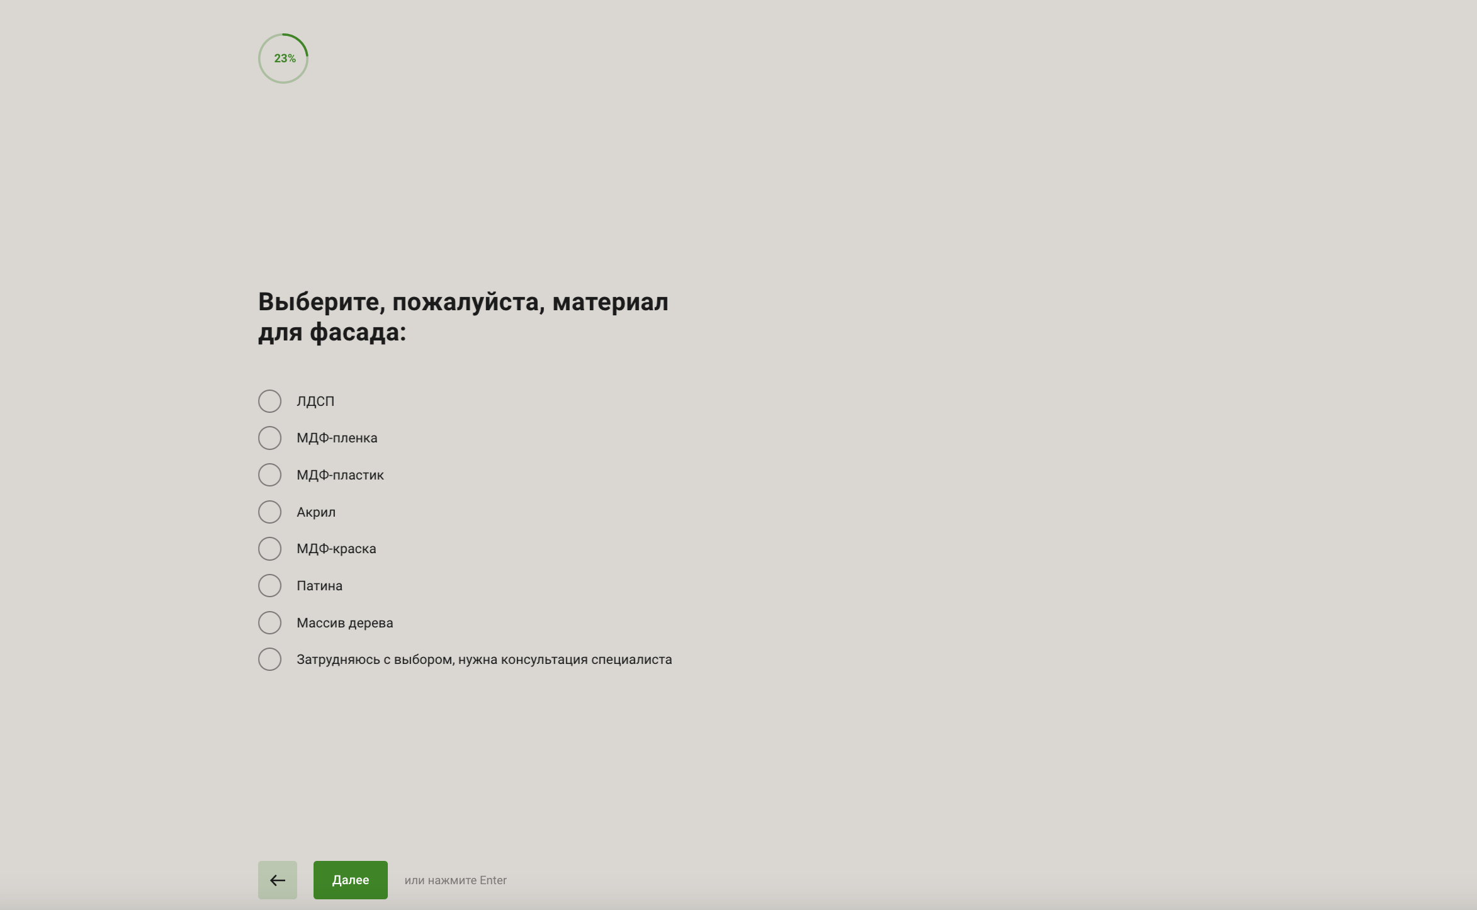Click the 'Патина' label text

pos(319,586)
